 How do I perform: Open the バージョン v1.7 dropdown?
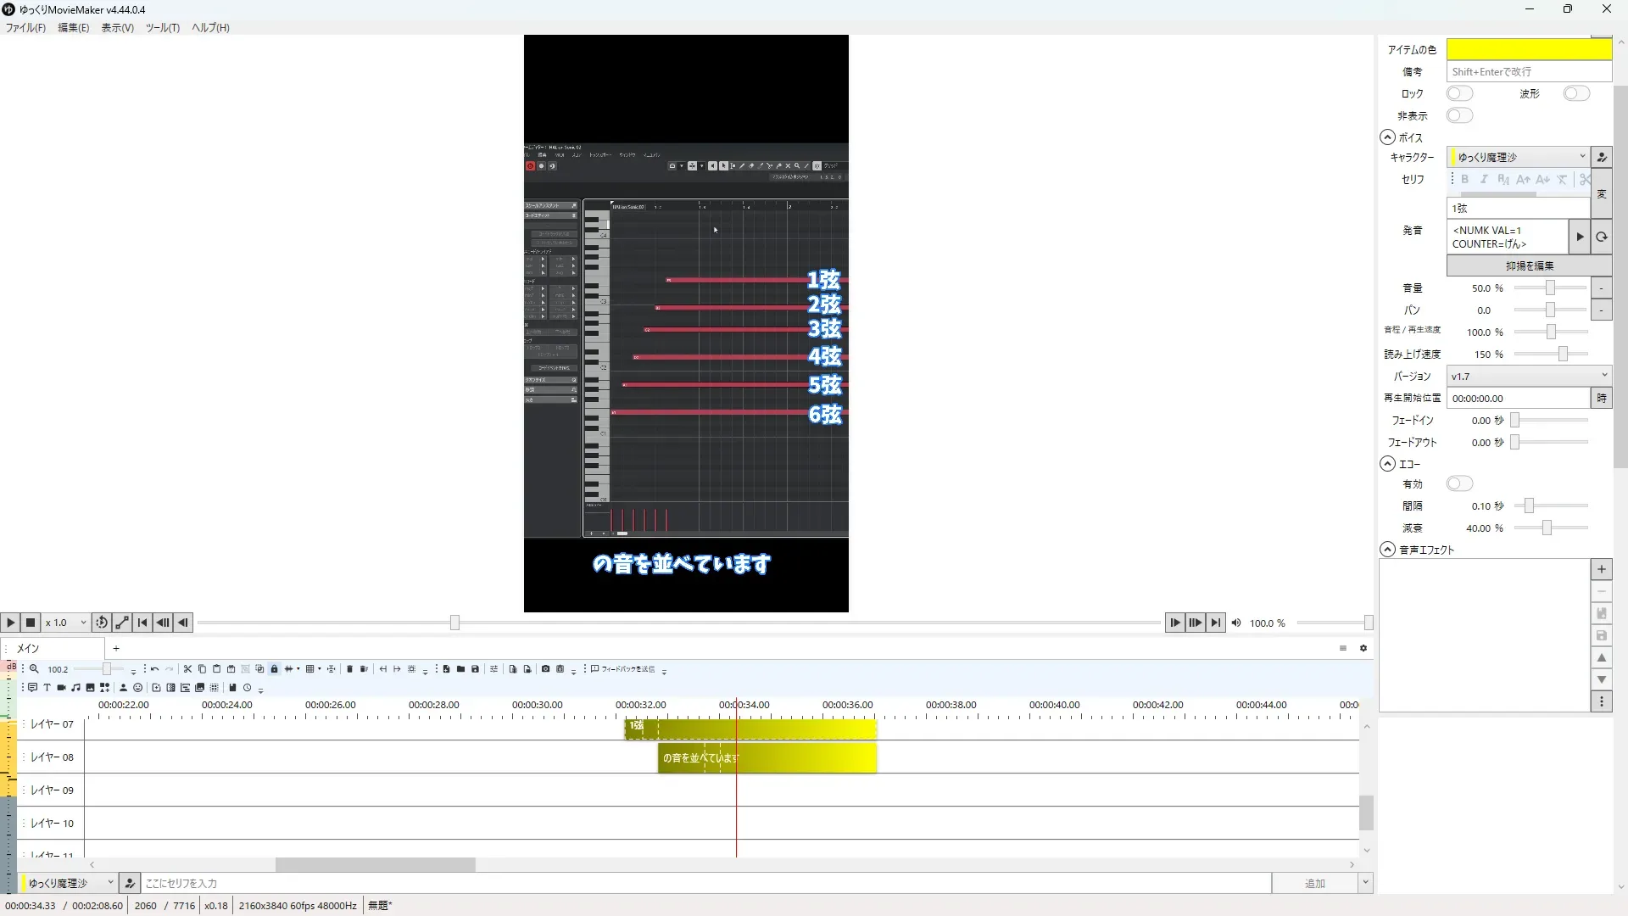tap(1528, 376)
